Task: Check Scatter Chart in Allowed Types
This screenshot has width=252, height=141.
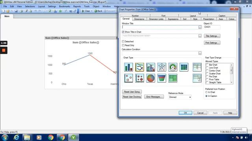Action: pyautogui.click(x=207, y=74)
